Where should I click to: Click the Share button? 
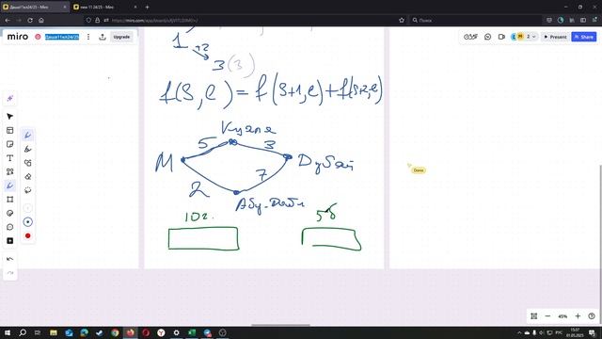583,37
